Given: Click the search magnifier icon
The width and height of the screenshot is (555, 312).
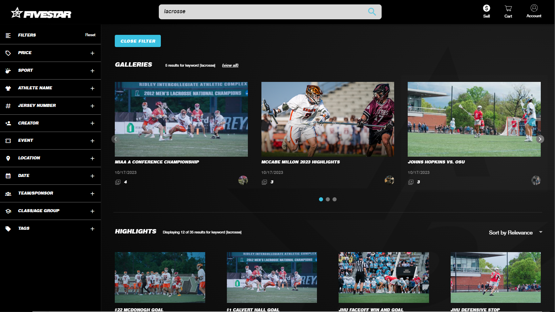Looking at the screenshot, I should pyautogui.click(x=372, y=12).
